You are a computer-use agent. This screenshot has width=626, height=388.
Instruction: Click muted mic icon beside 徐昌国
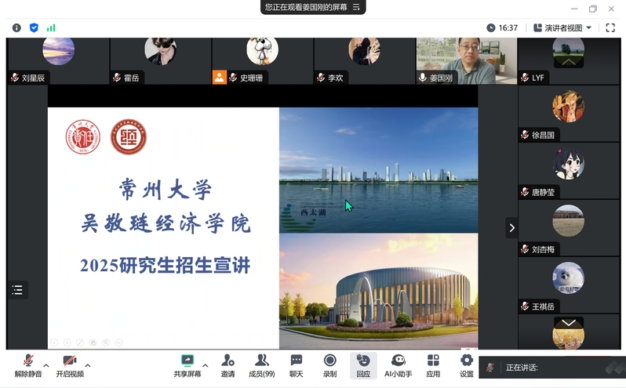click(525, 135)
